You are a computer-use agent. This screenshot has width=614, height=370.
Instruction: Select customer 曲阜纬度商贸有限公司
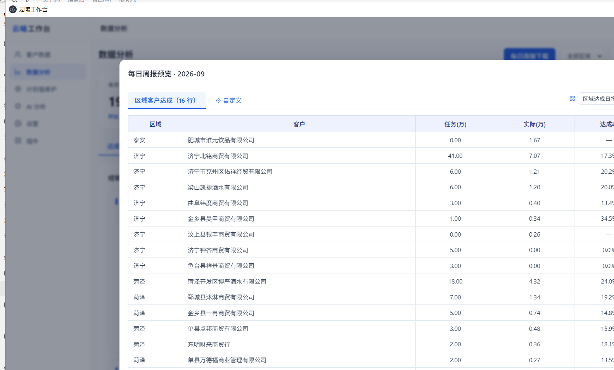(218, 203)
